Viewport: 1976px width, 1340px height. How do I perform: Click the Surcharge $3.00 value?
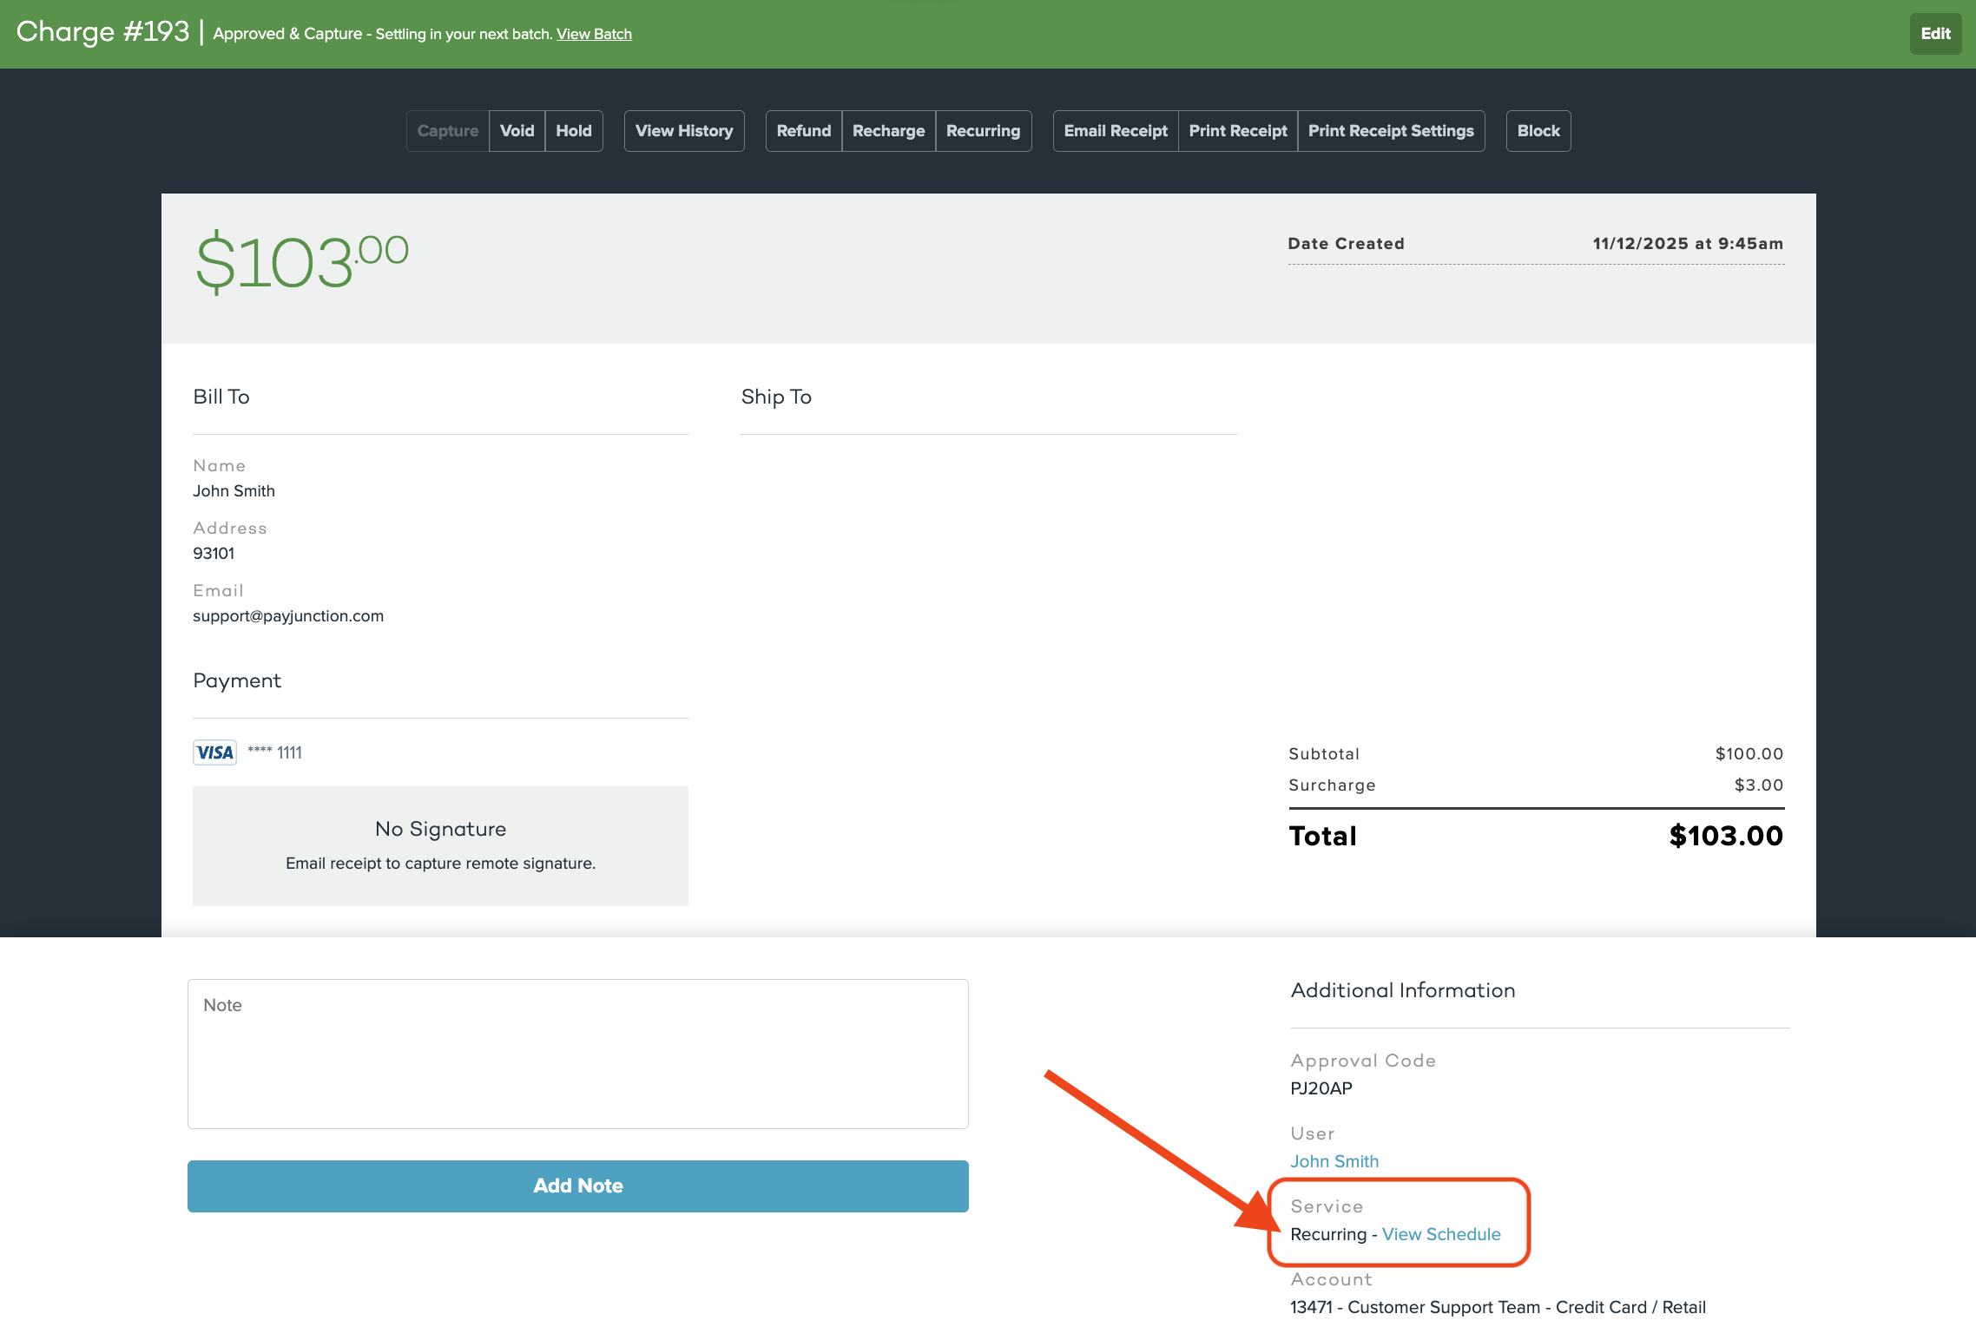click(1759, 785)
